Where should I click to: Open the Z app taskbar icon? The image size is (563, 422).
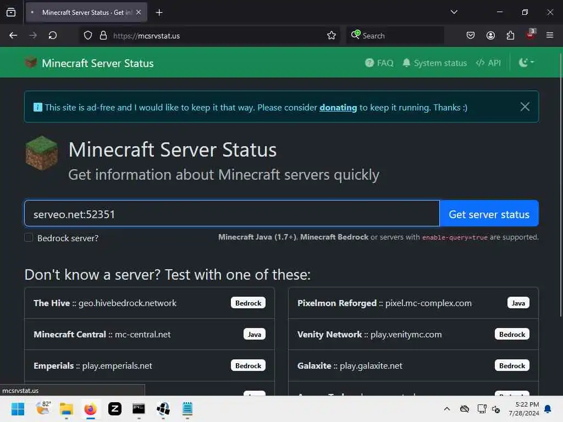tap(115, 409)
